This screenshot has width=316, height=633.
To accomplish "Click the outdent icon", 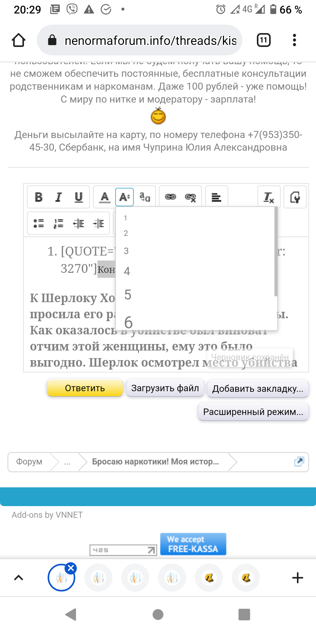I will click(x=78, y=223).
